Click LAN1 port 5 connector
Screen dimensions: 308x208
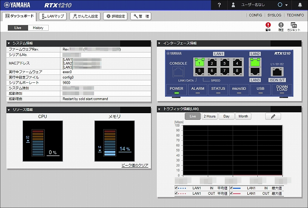pyautogui.click(x=199, y=71)
